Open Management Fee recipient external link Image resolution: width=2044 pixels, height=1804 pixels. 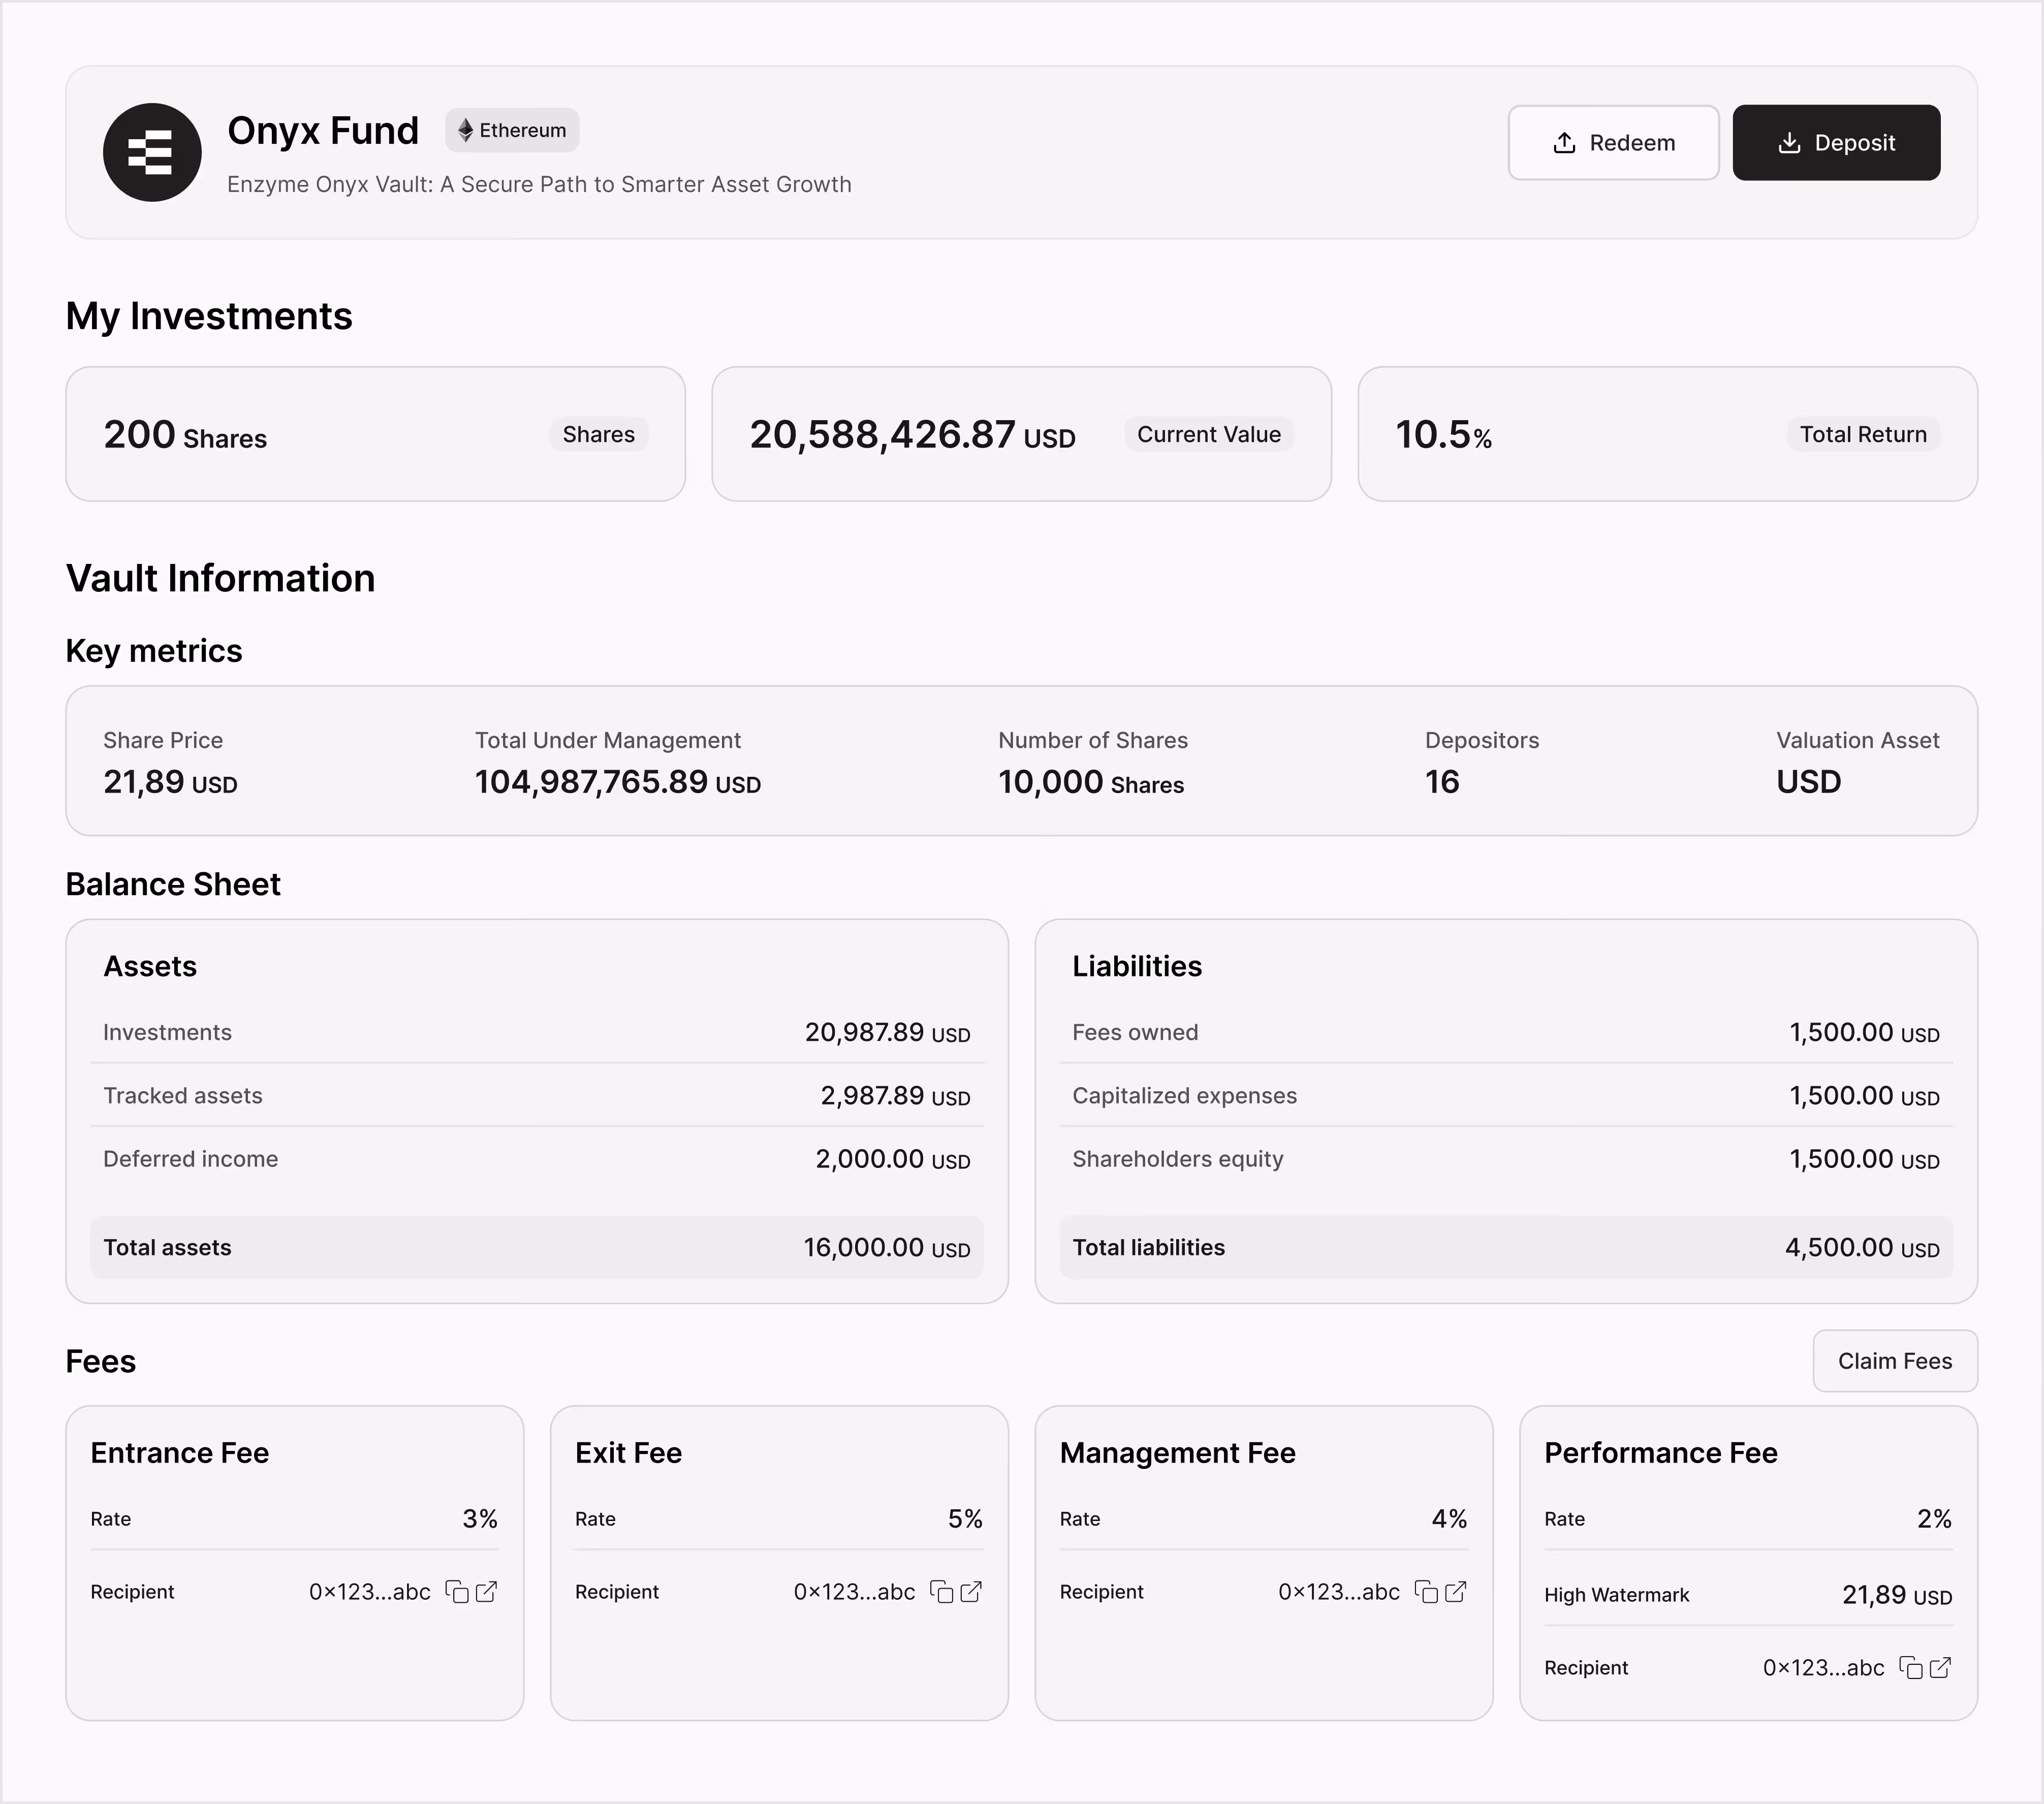[x=1456, y=1592]
